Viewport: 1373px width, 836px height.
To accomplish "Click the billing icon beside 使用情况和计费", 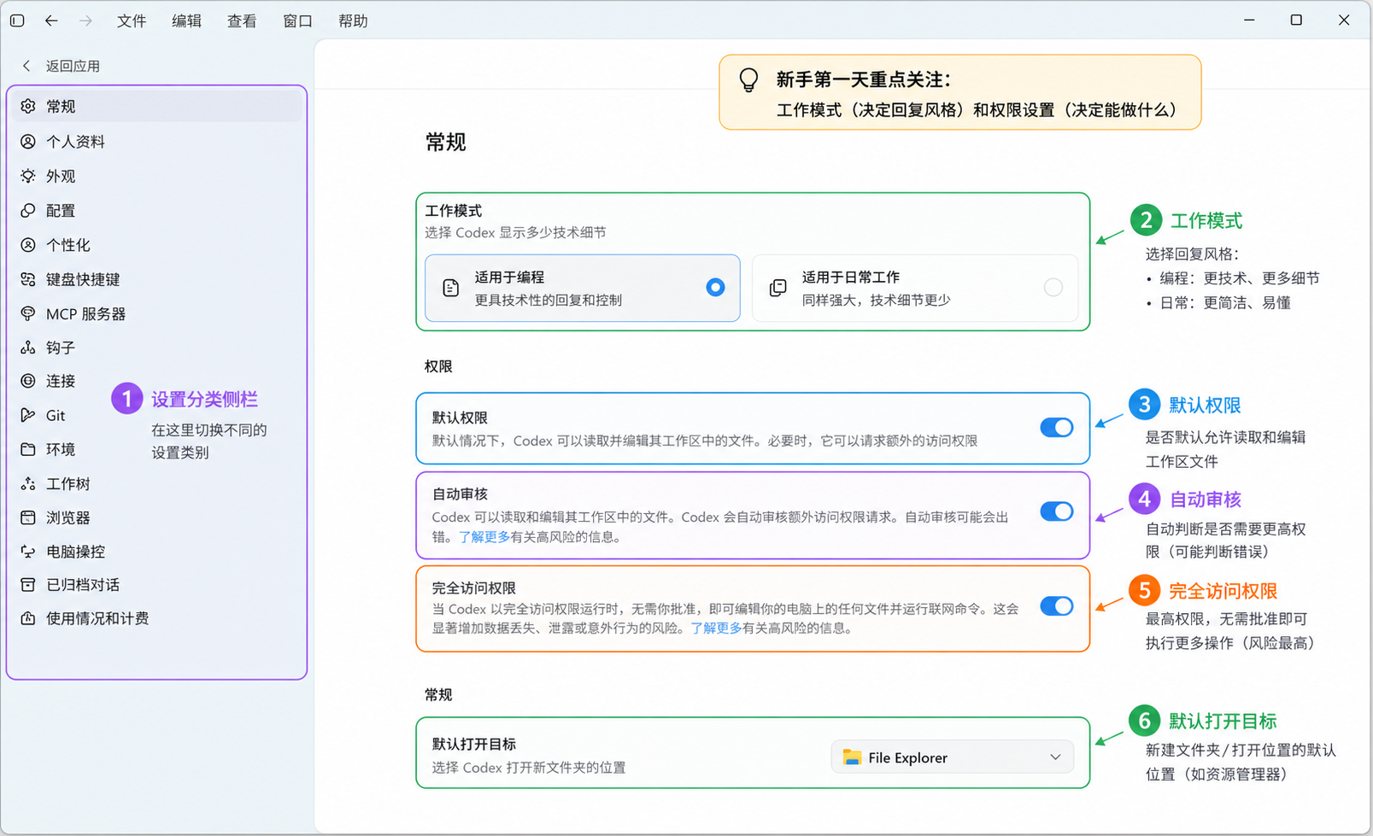I will coord(28,618).
